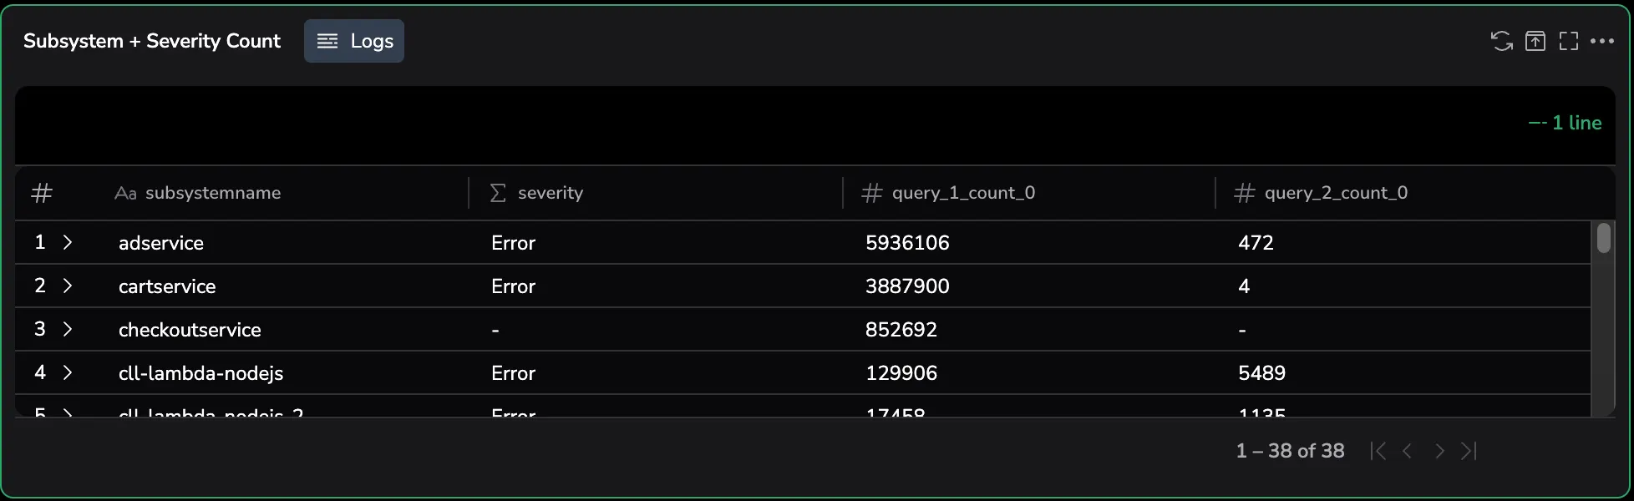
Task: Go to the previous results page
Action: [x=1408, y=451]
